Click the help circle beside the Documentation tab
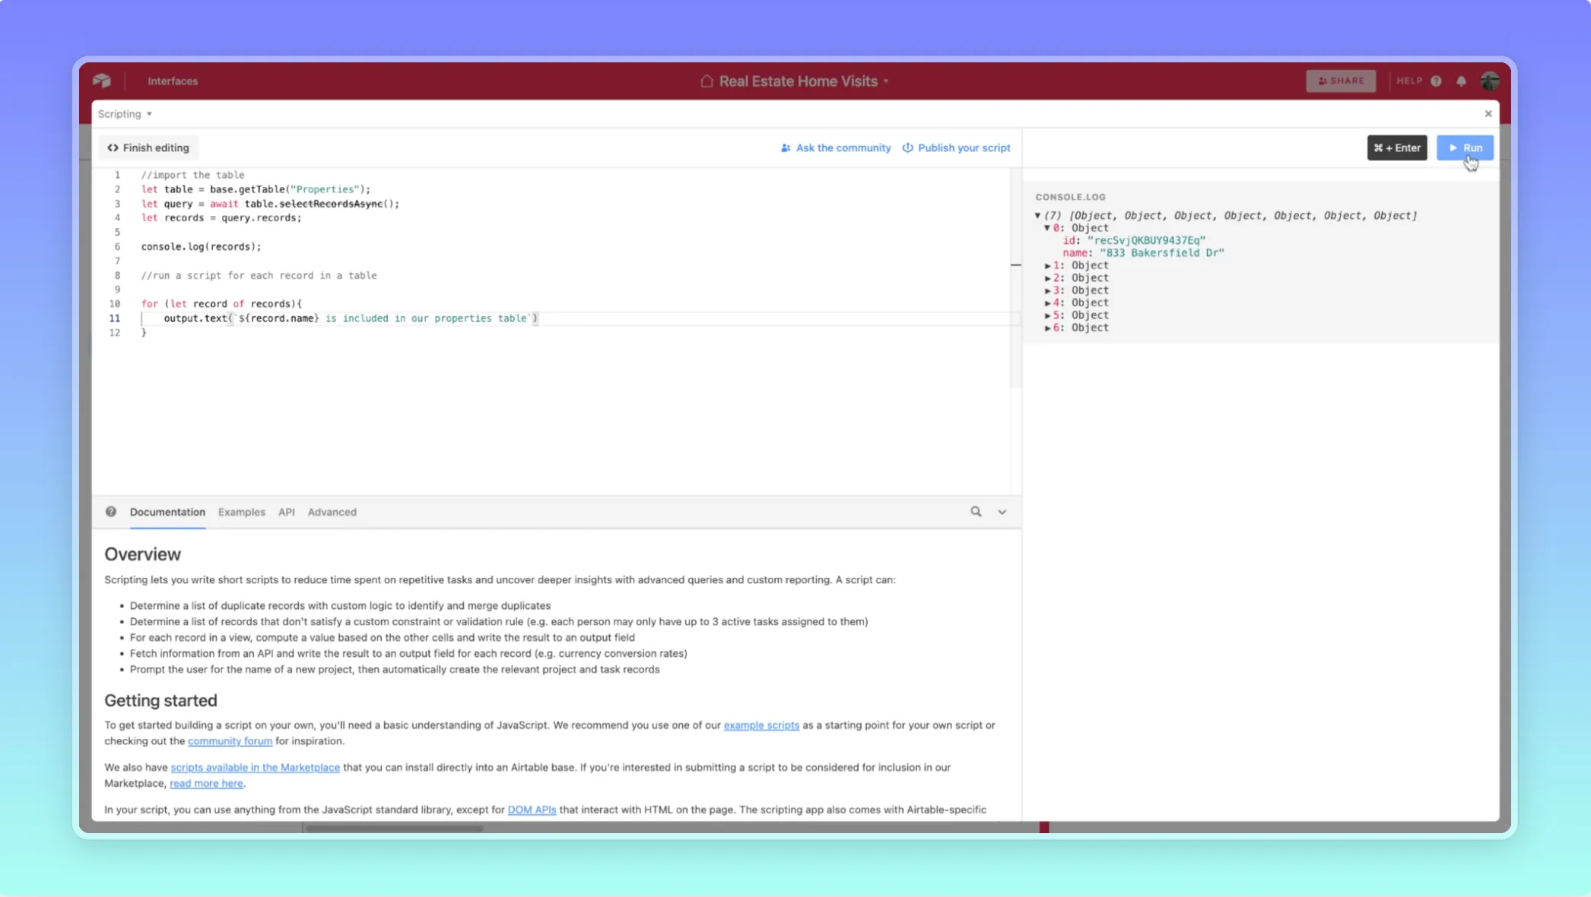This screenshot has height=897, width=1591. click(111, 512)
